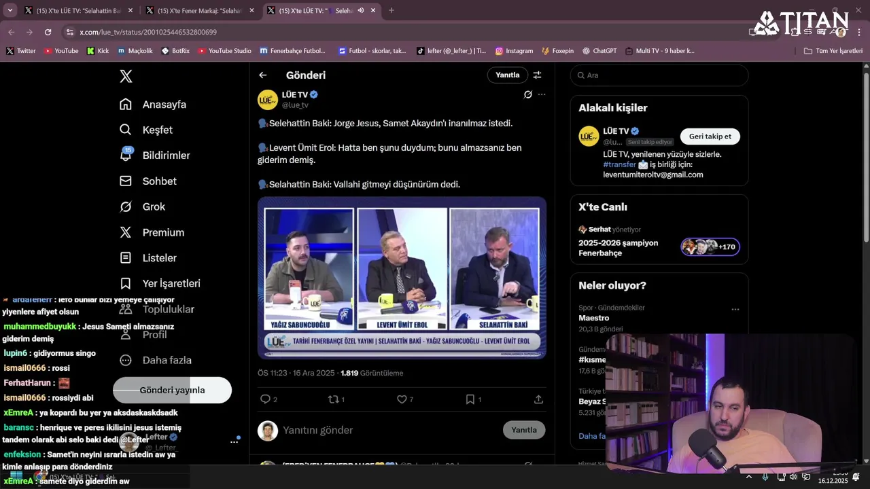This screenshot has width=870, height=489.
Task: Open Fenerbahçe Futbol bookmark
Action: tap(292, 51)
